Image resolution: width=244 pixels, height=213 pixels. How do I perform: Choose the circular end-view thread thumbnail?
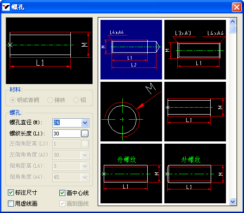click(x=131, y=112)
